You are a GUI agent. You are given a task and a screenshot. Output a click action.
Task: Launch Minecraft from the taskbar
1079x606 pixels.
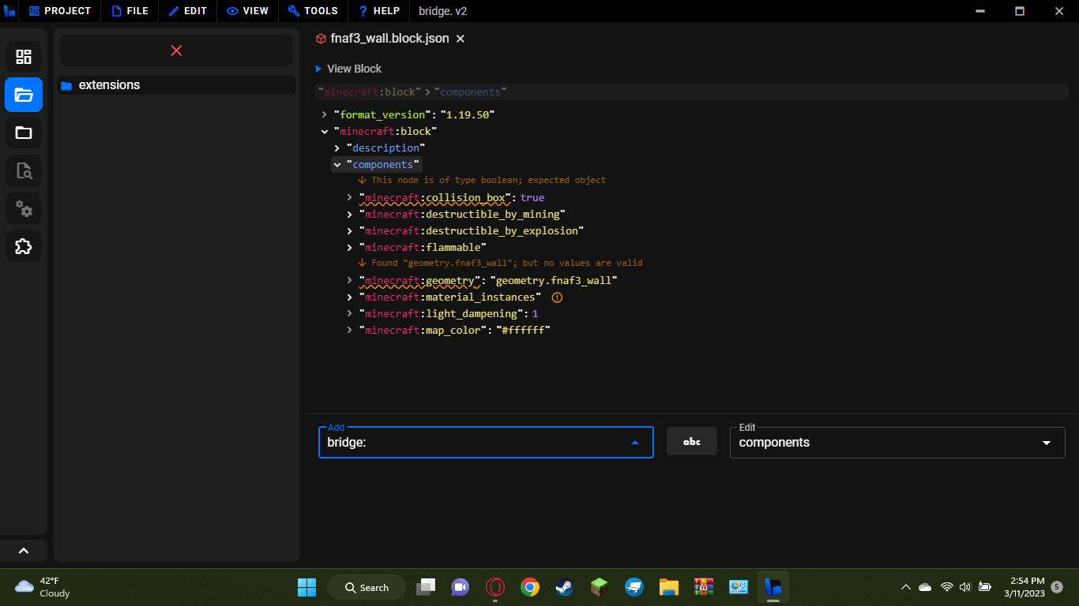(x=598, y=587)
